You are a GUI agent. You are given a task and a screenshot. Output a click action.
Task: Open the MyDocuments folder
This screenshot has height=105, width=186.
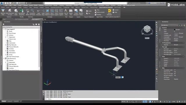click(100, 12)
